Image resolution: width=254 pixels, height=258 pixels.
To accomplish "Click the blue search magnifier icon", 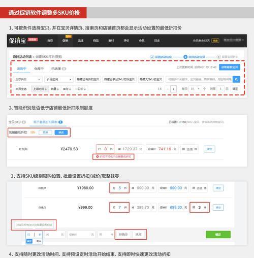I will (x=236, y=79).
